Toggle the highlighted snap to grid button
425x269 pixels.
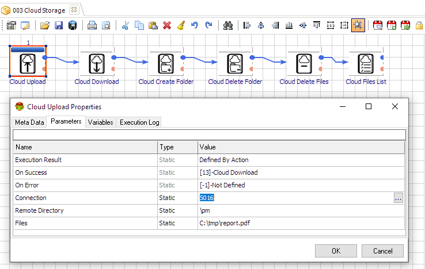pos(358,25)
